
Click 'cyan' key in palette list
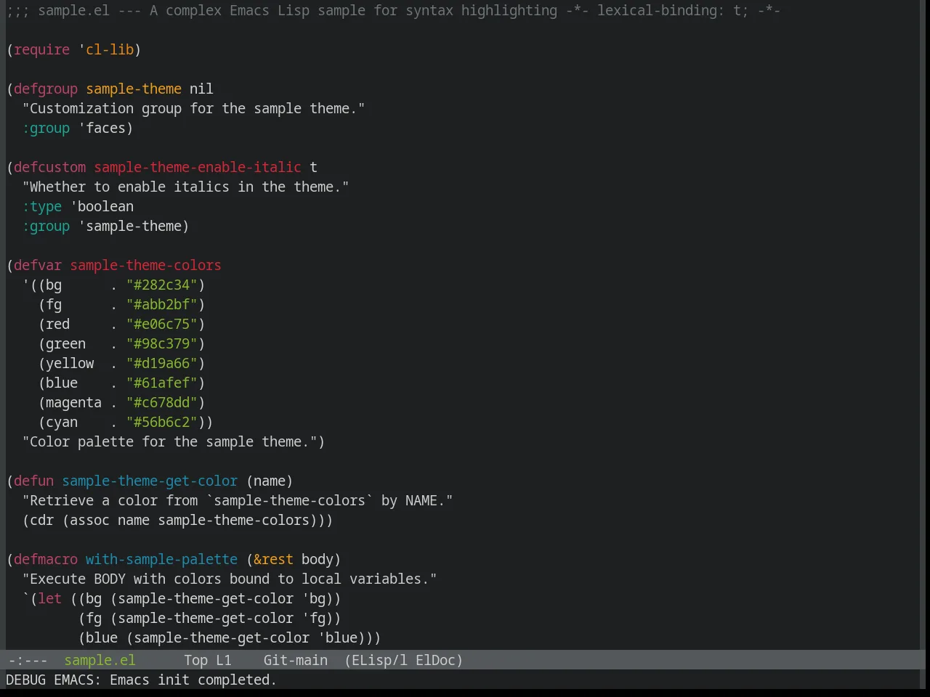click(62, 422)
